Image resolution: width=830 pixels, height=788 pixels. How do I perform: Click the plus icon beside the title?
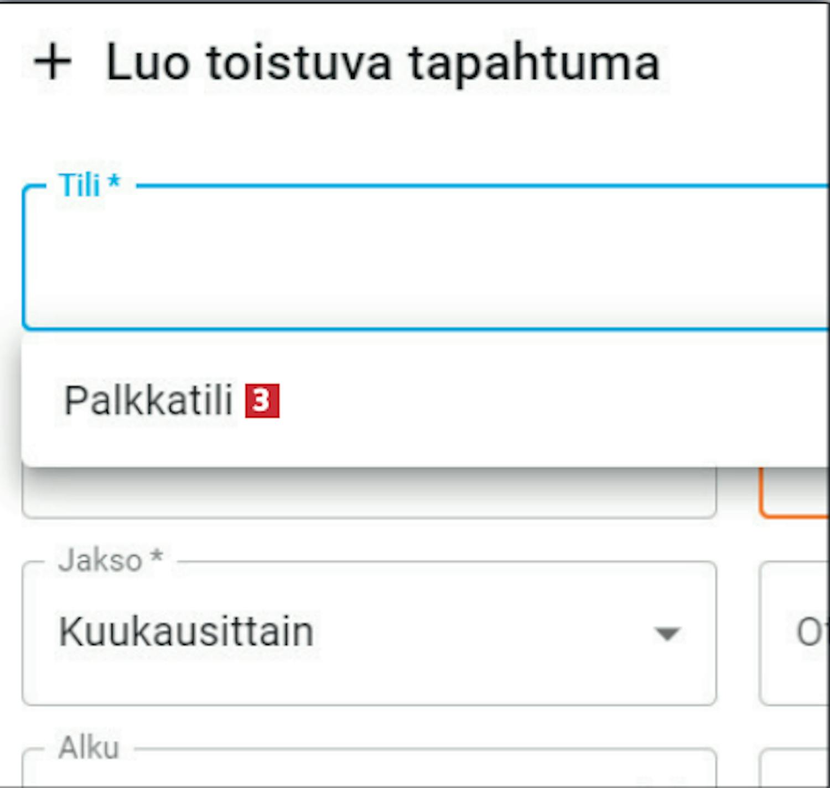(53, 63)
